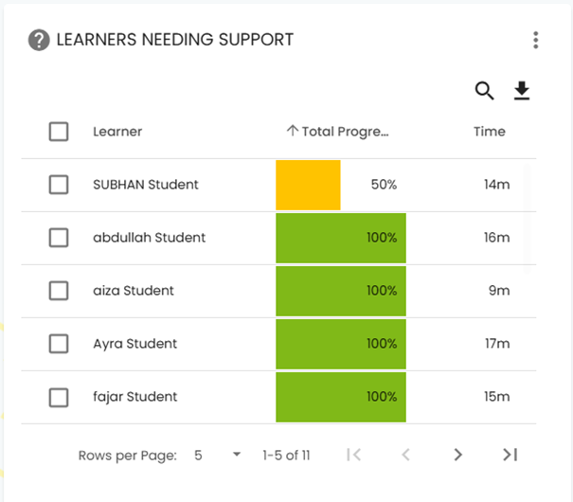573x502 pixels.
Task: Jump to the last page
Action: tap(510, 455)
